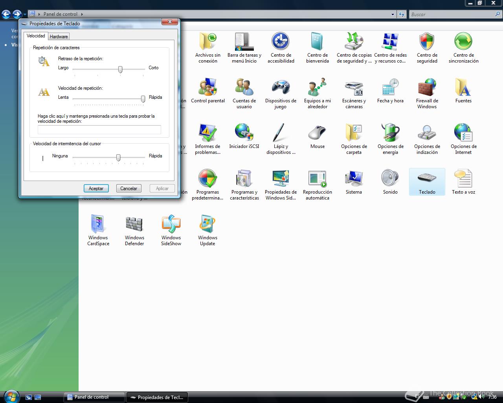The width and height of the screenshot is (503, 403).
Task: Click the Aceptar button
Action: (x=96, y=189)
